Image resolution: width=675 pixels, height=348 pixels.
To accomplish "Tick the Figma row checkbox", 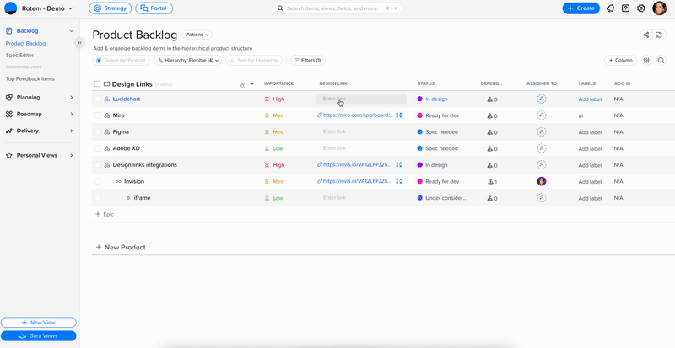I will 97,131.
